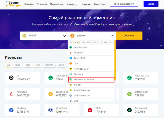Select CRYPTO filter in the reserves section
Viewport: 164px width, 118px height.
point(49,65)
